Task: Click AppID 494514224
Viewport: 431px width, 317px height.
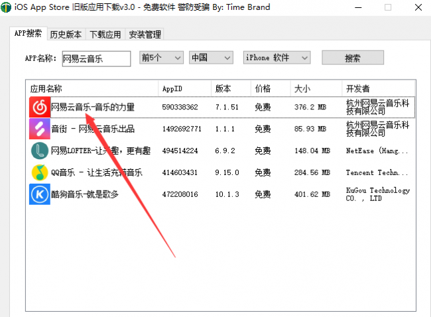Action: click(x=180, y=151)
